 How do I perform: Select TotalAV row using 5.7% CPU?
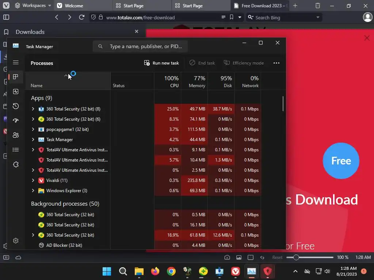143,160
